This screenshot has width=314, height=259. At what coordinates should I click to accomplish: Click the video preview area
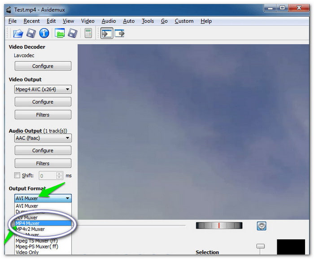pyautogui.click(x=193, y=132)
